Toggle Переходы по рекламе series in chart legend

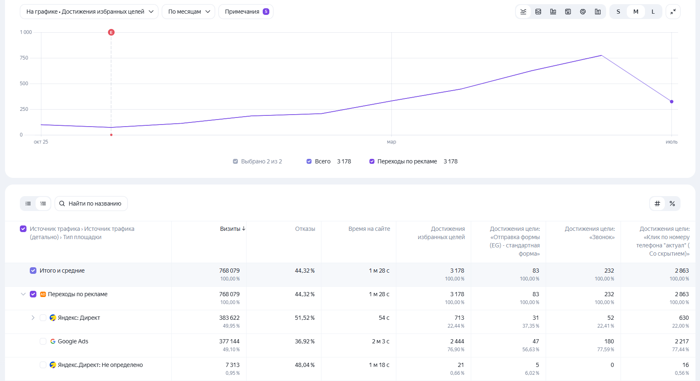click(372, 161)
